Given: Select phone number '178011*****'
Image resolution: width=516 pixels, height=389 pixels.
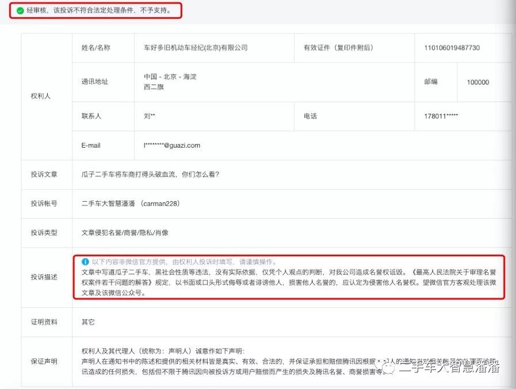Looking at the screenshot, I should (x=441, y=116).
